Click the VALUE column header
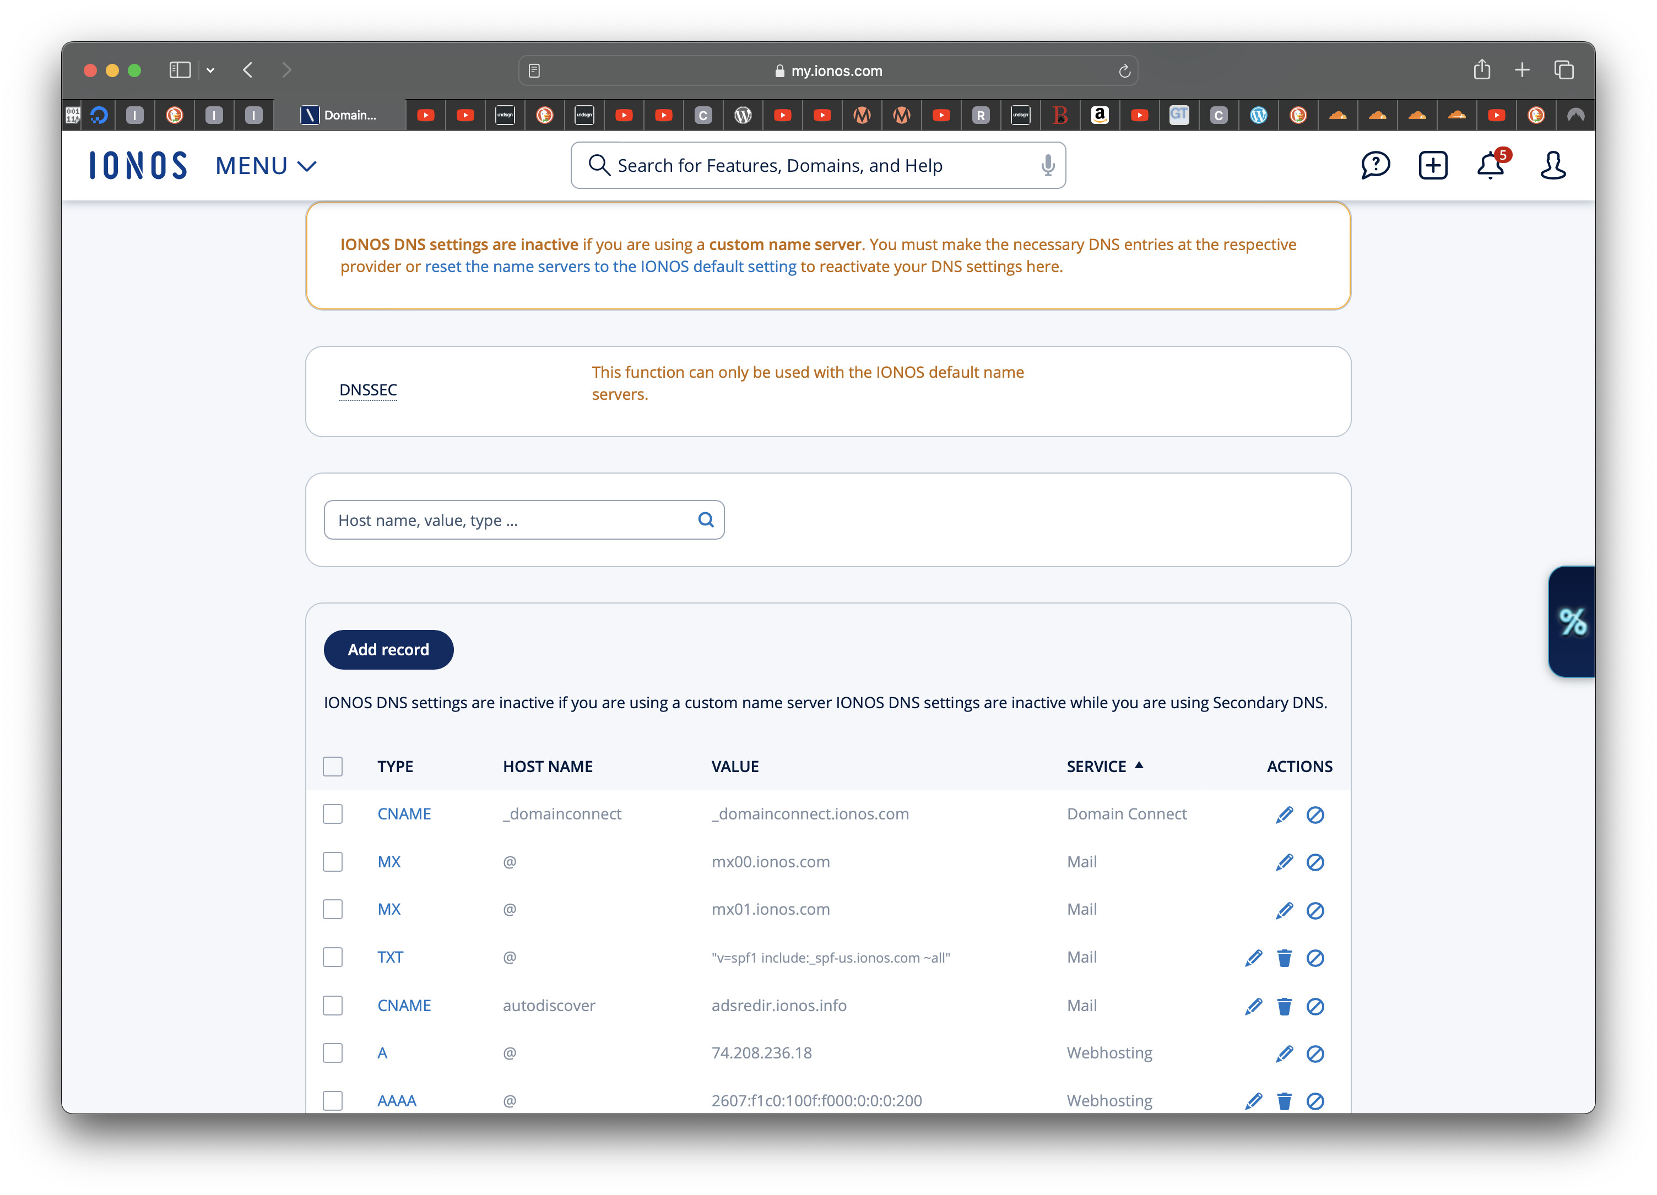1657x1195 pixels. pyautogui.click(x=735, y=766)
